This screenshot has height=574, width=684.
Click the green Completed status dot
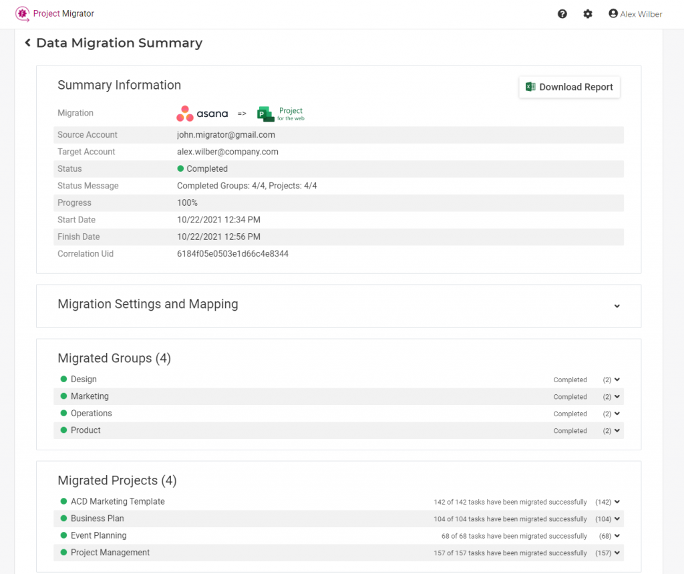[180, 169]
